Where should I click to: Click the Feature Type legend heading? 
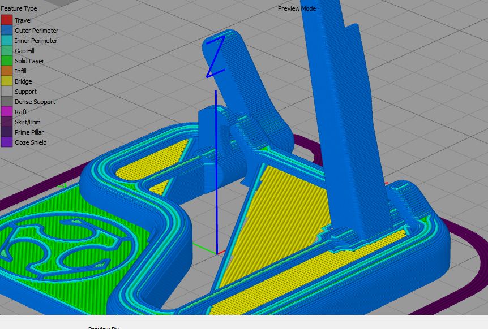[19, 8]
